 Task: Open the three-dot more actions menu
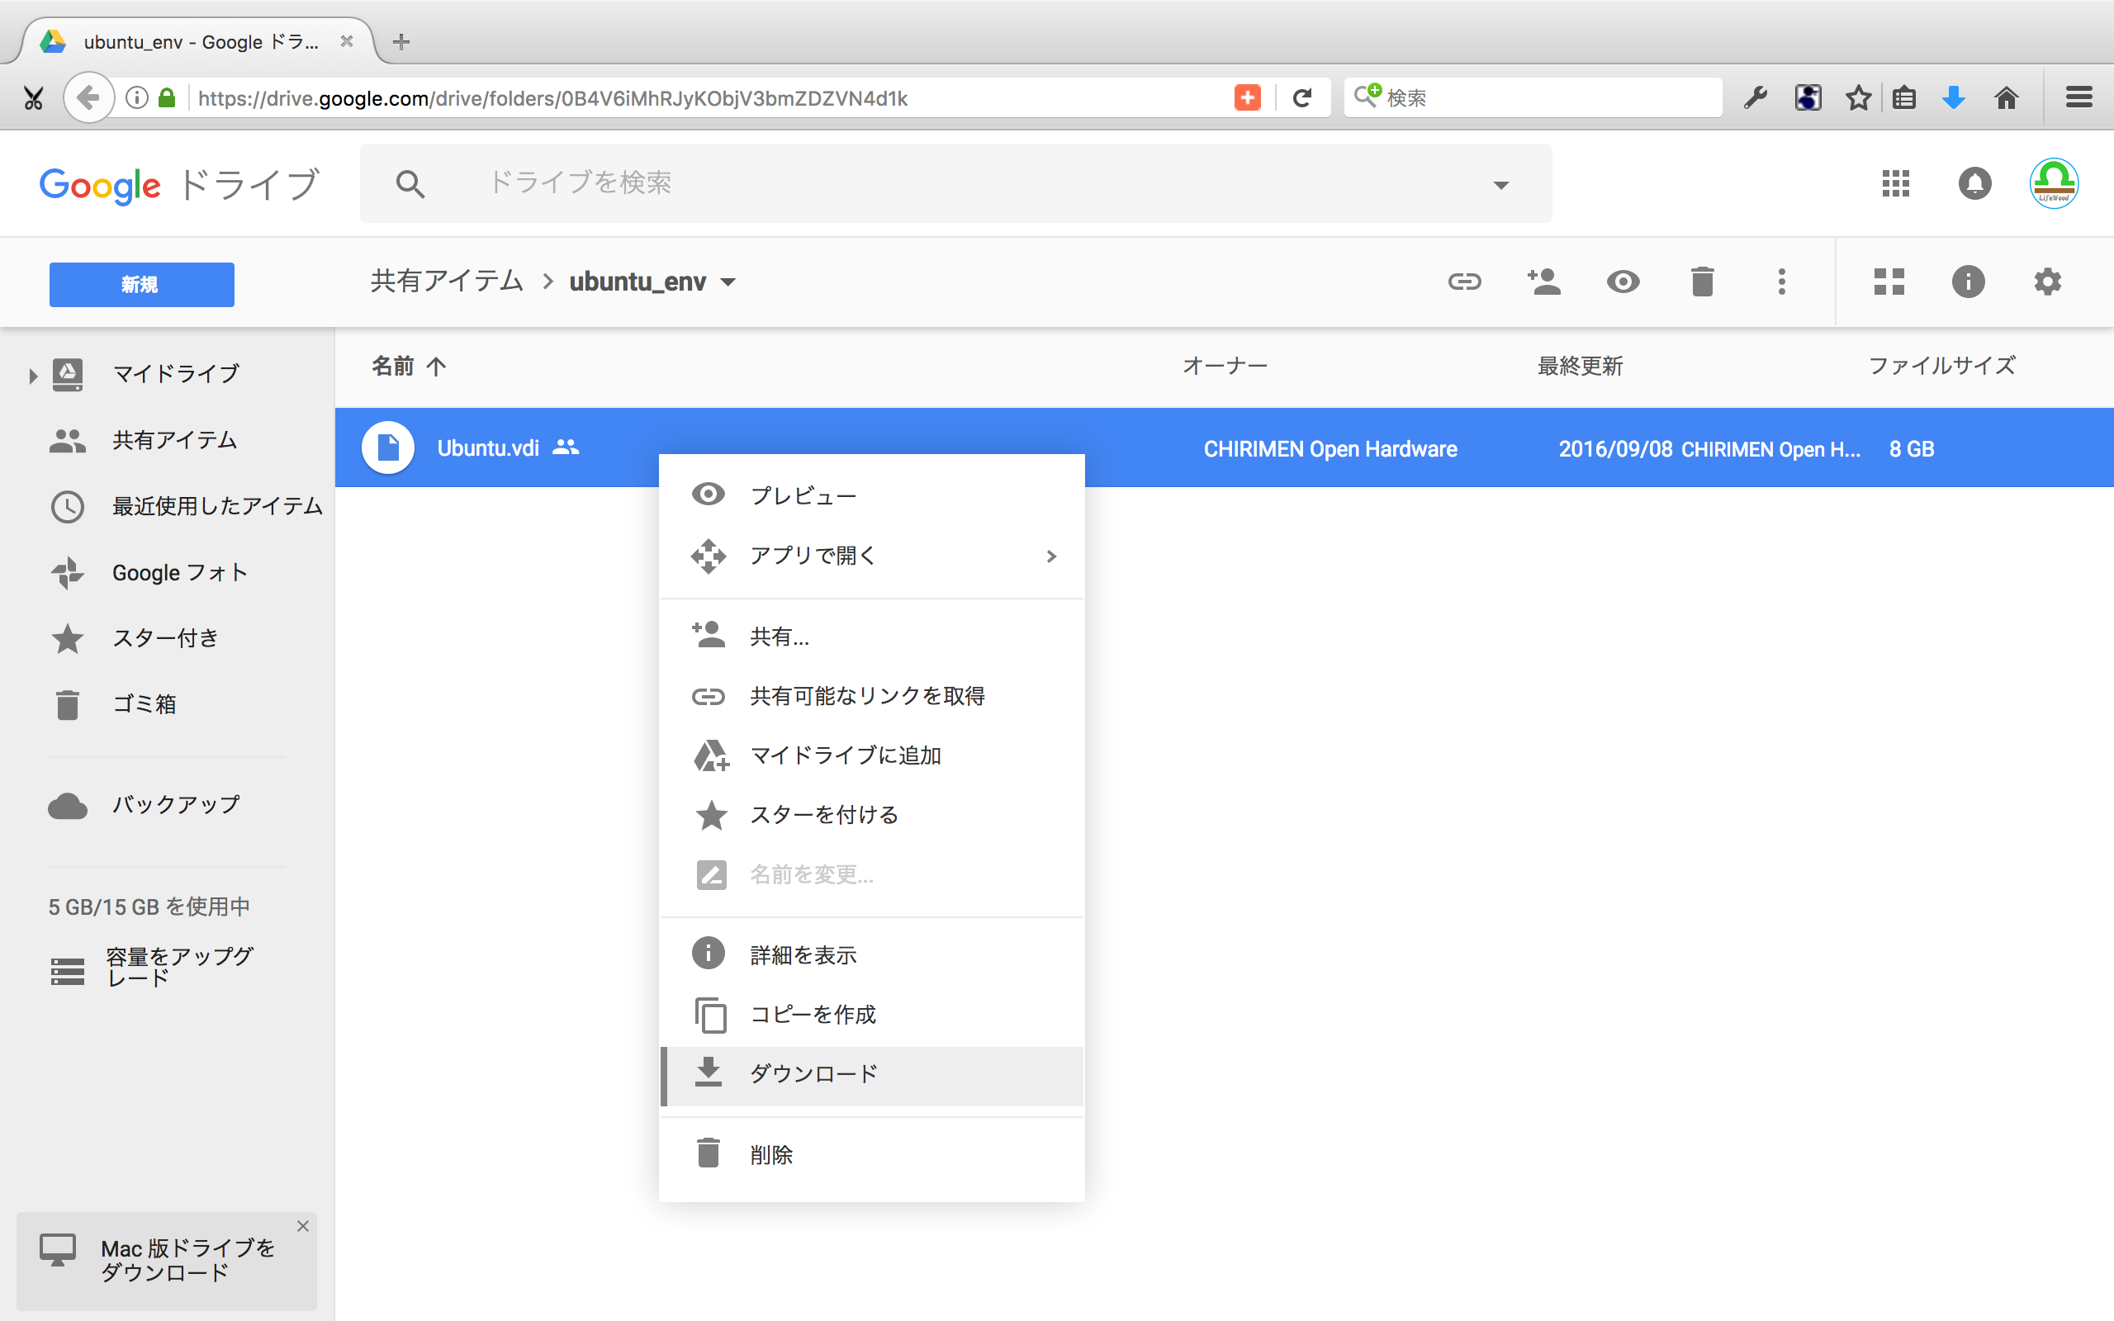(1781, 282)
